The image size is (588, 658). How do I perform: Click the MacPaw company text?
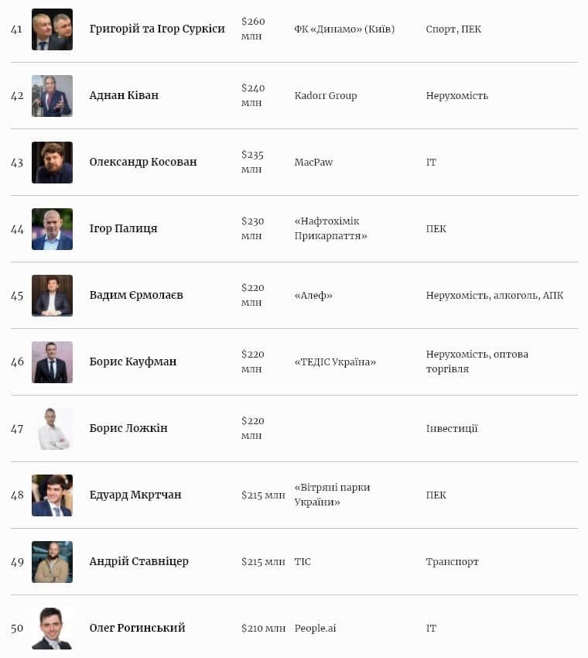coord(313,163)
